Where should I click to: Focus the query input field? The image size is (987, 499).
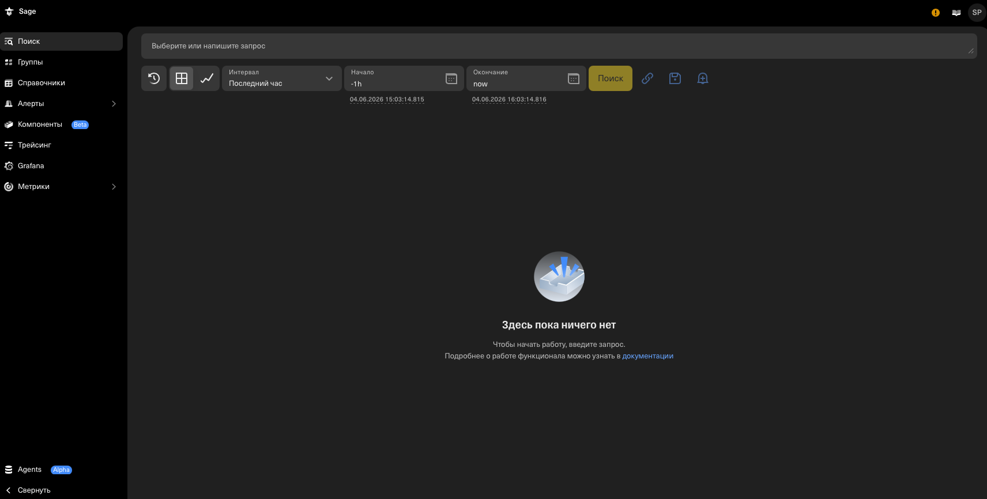click(559, 46)
